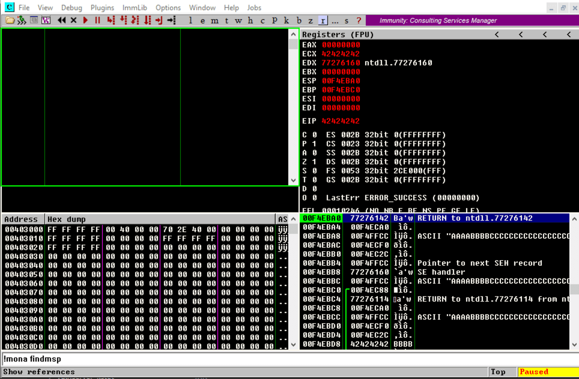Show hardware breakpoints with 'z' button

(311, 20)
